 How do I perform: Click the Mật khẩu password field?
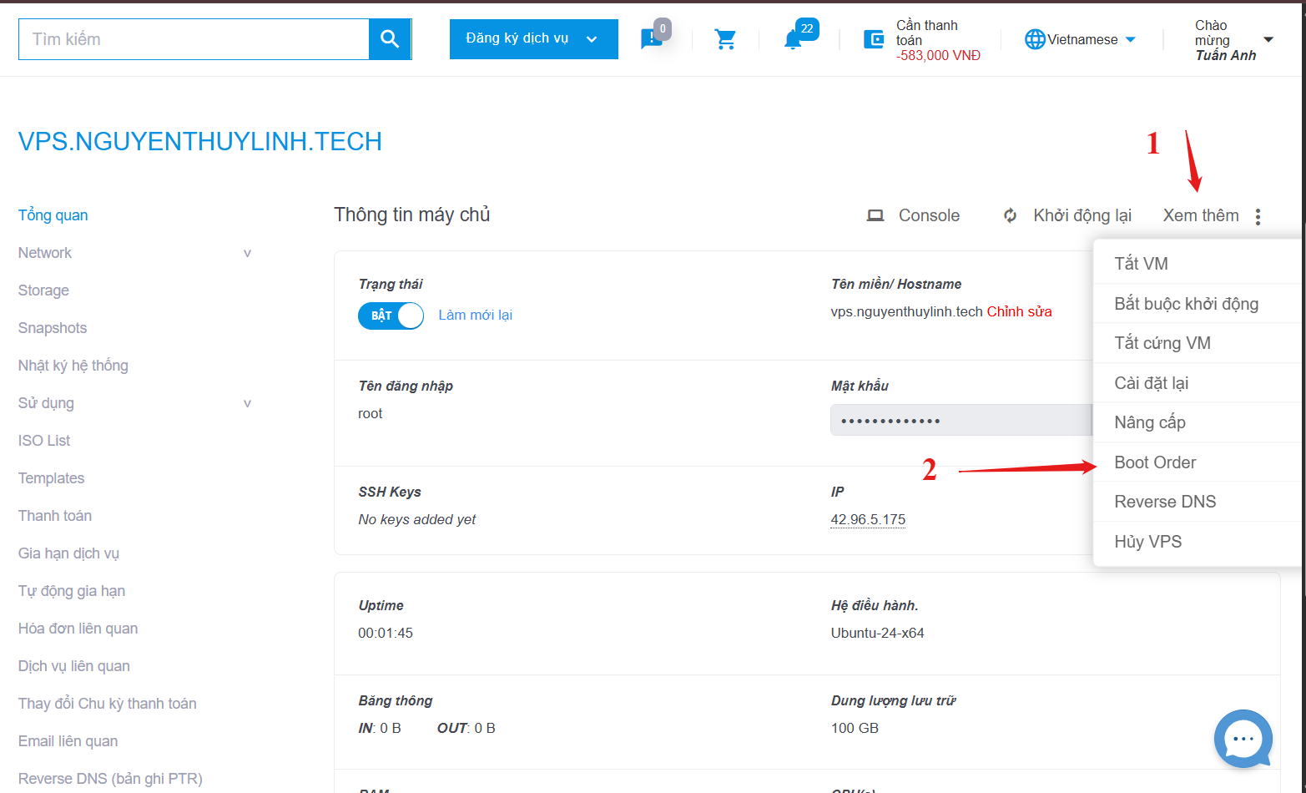pos(961,421)
